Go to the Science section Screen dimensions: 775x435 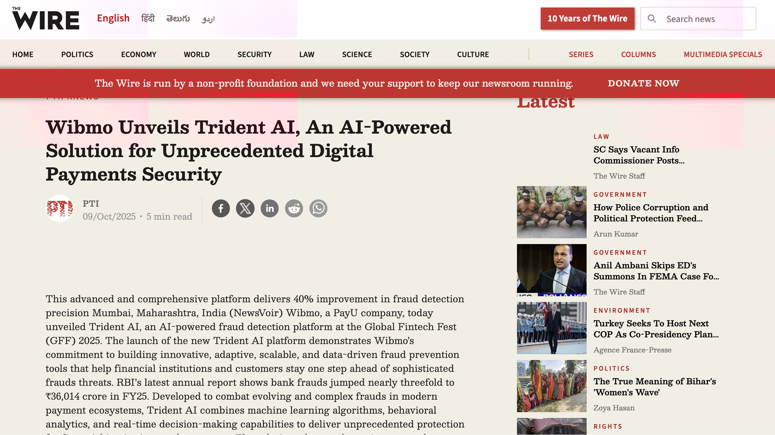point(357,54)
